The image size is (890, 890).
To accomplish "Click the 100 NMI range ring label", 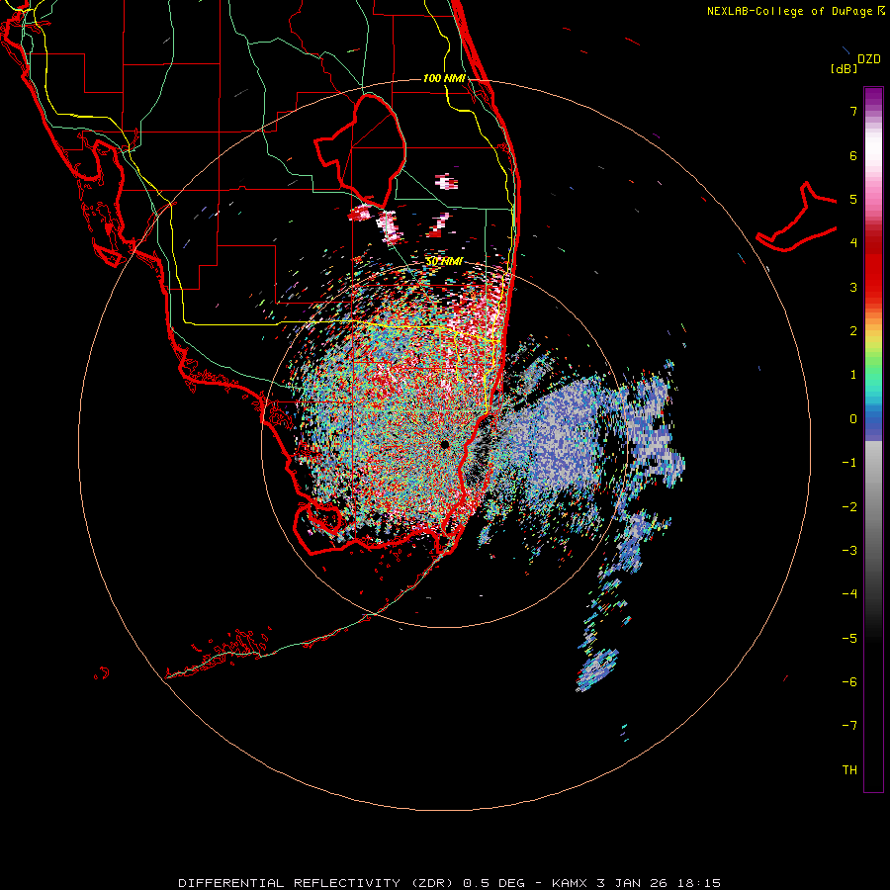I will (x=444, y=78).
